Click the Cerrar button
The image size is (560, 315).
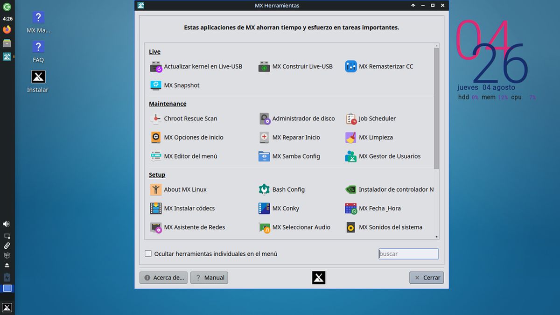pyautogui.click(x=427, y=278)
